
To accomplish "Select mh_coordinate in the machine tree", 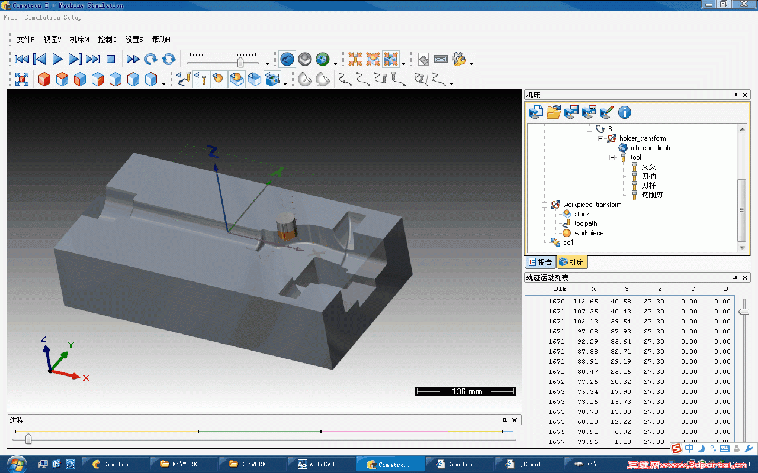I will (651, 148).
